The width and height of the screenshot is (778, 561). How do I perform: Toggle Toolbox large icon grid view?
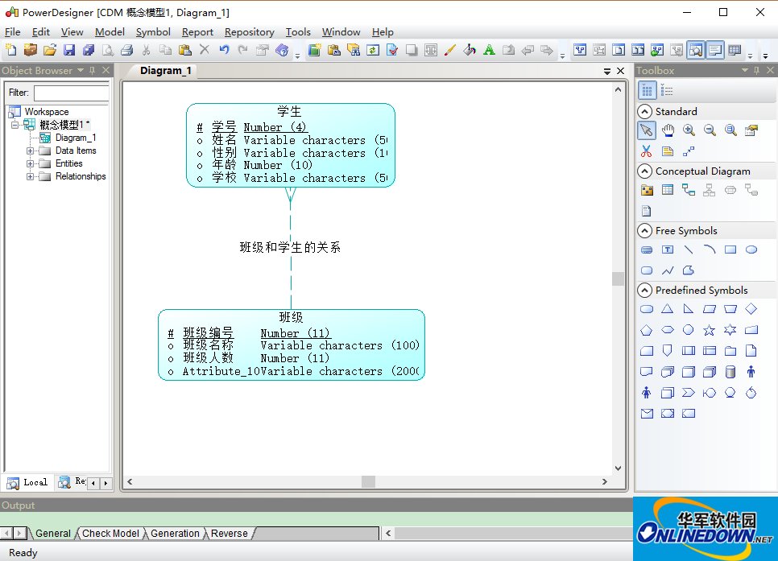(x=647, y=91)
